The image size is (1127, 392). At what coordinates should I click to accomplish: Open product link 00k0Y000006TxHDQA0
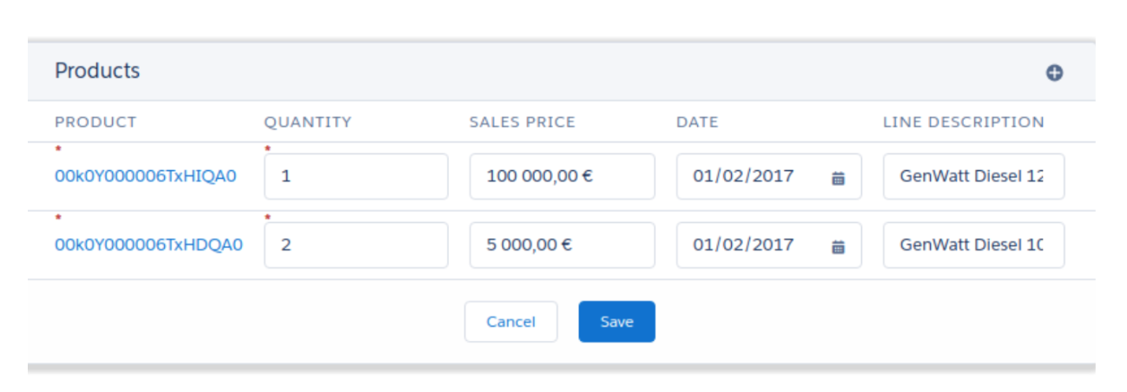[149, 245]
